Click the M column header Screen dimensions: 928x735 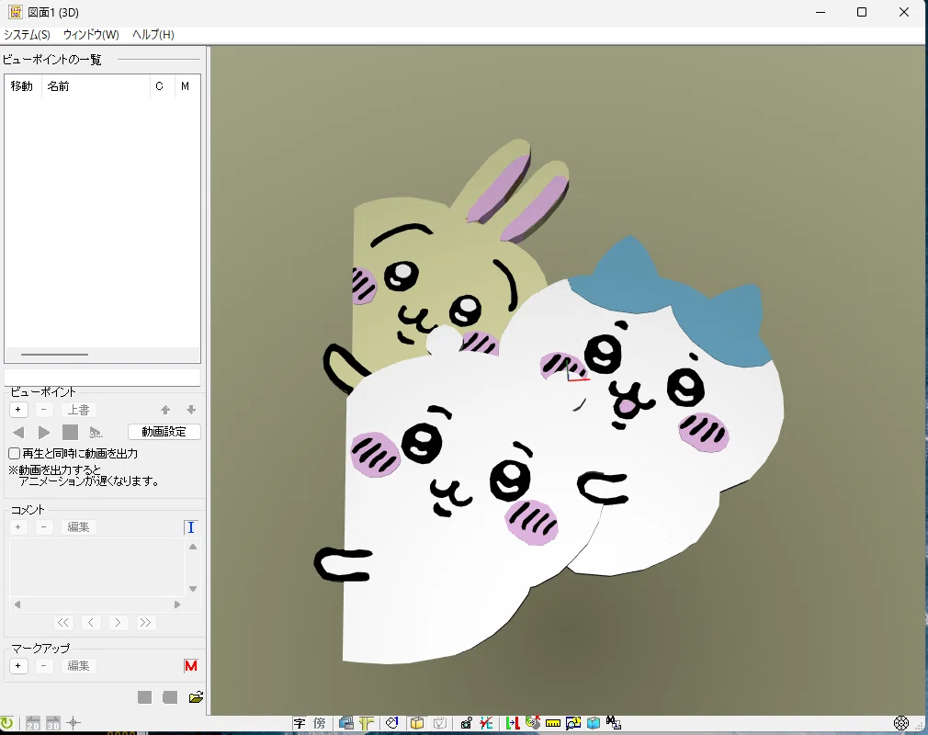pos(186,86)
